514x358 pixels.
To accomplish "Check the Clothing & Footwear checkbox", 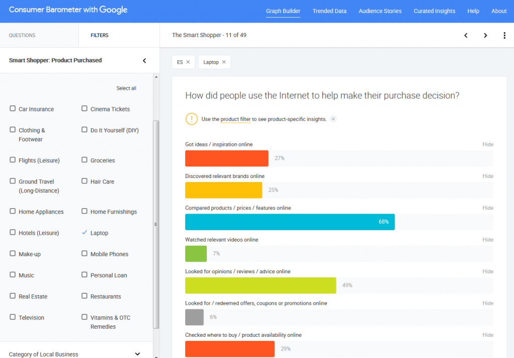I will pos(13,130).
